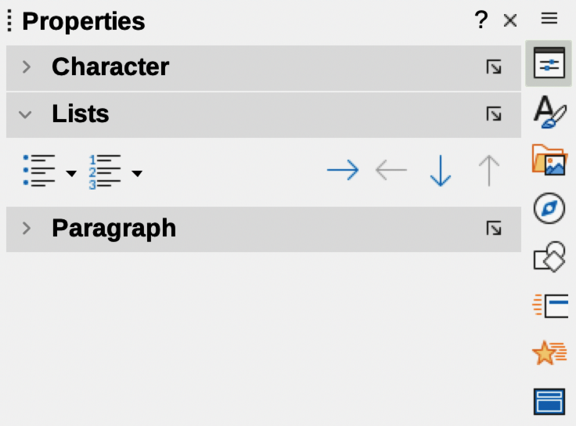Open the Animation star icon
Image resolution: width=576 pixels, height=426 pixels.
coord(549,353)
